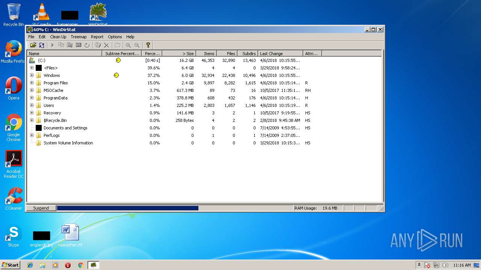Click the yellow Help question mark icon

(x=148, y=45)
